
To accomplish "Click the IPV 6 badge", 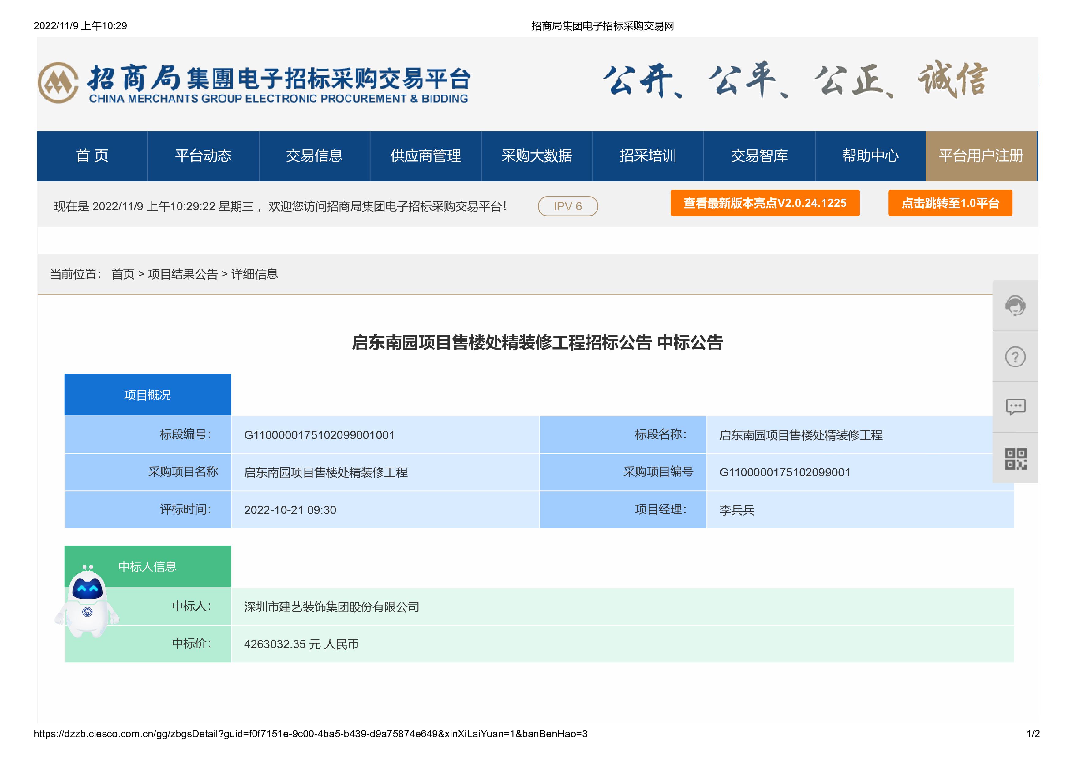I will point(568,206).
